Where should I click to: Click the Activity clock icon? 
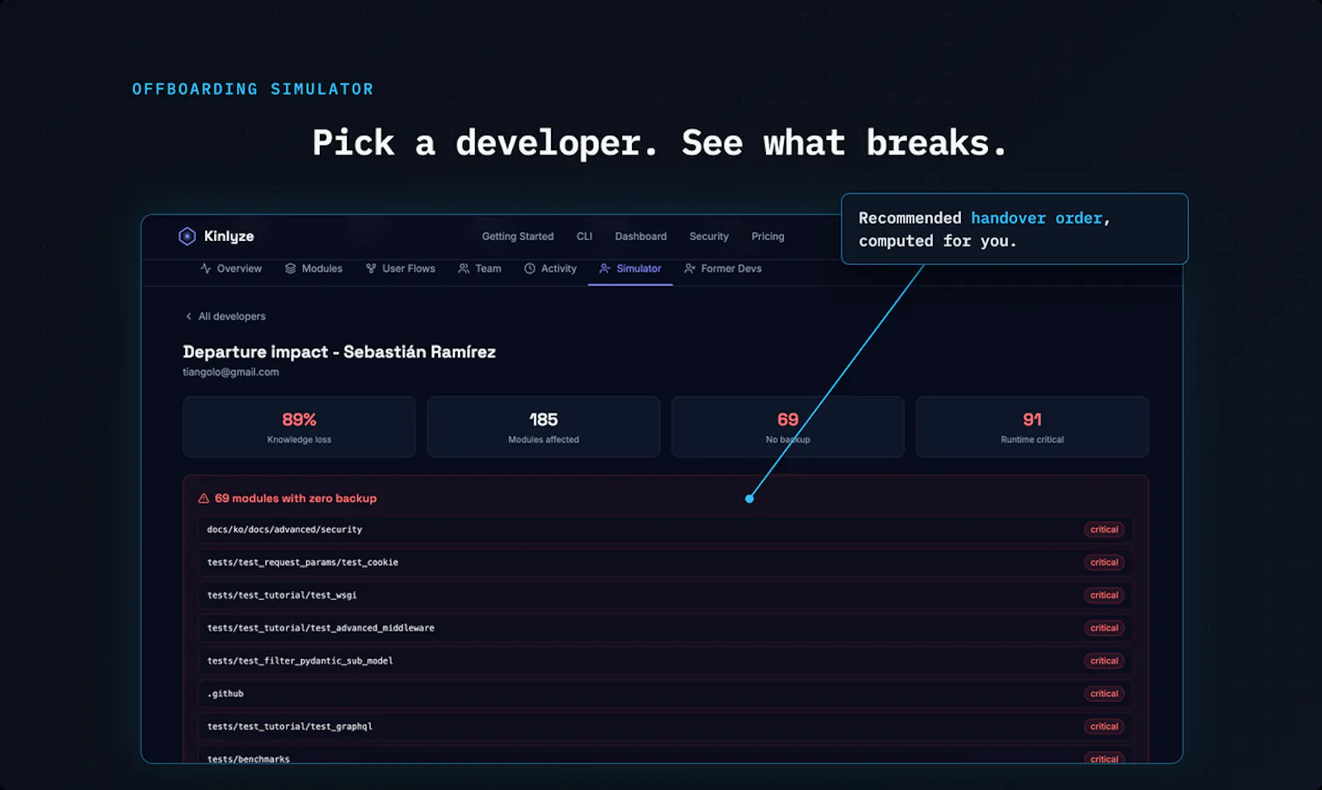pos(530,268)
